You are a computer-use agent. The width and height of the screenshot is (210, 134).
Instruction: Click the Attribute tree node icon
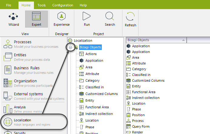pyautogui.click(x=82, y=74)
